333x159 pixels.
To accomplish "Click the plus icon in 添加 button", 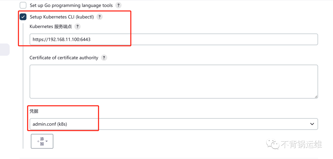I will tap(38, 141).
